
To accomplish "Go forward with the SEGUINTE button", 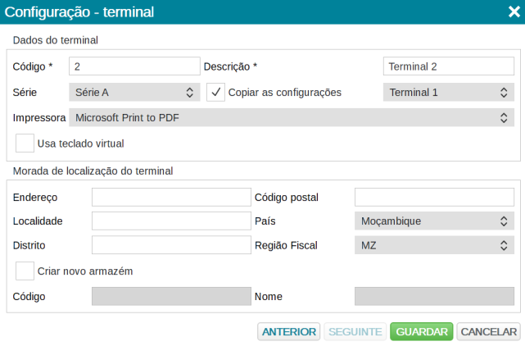I will (x=355, y=331).
